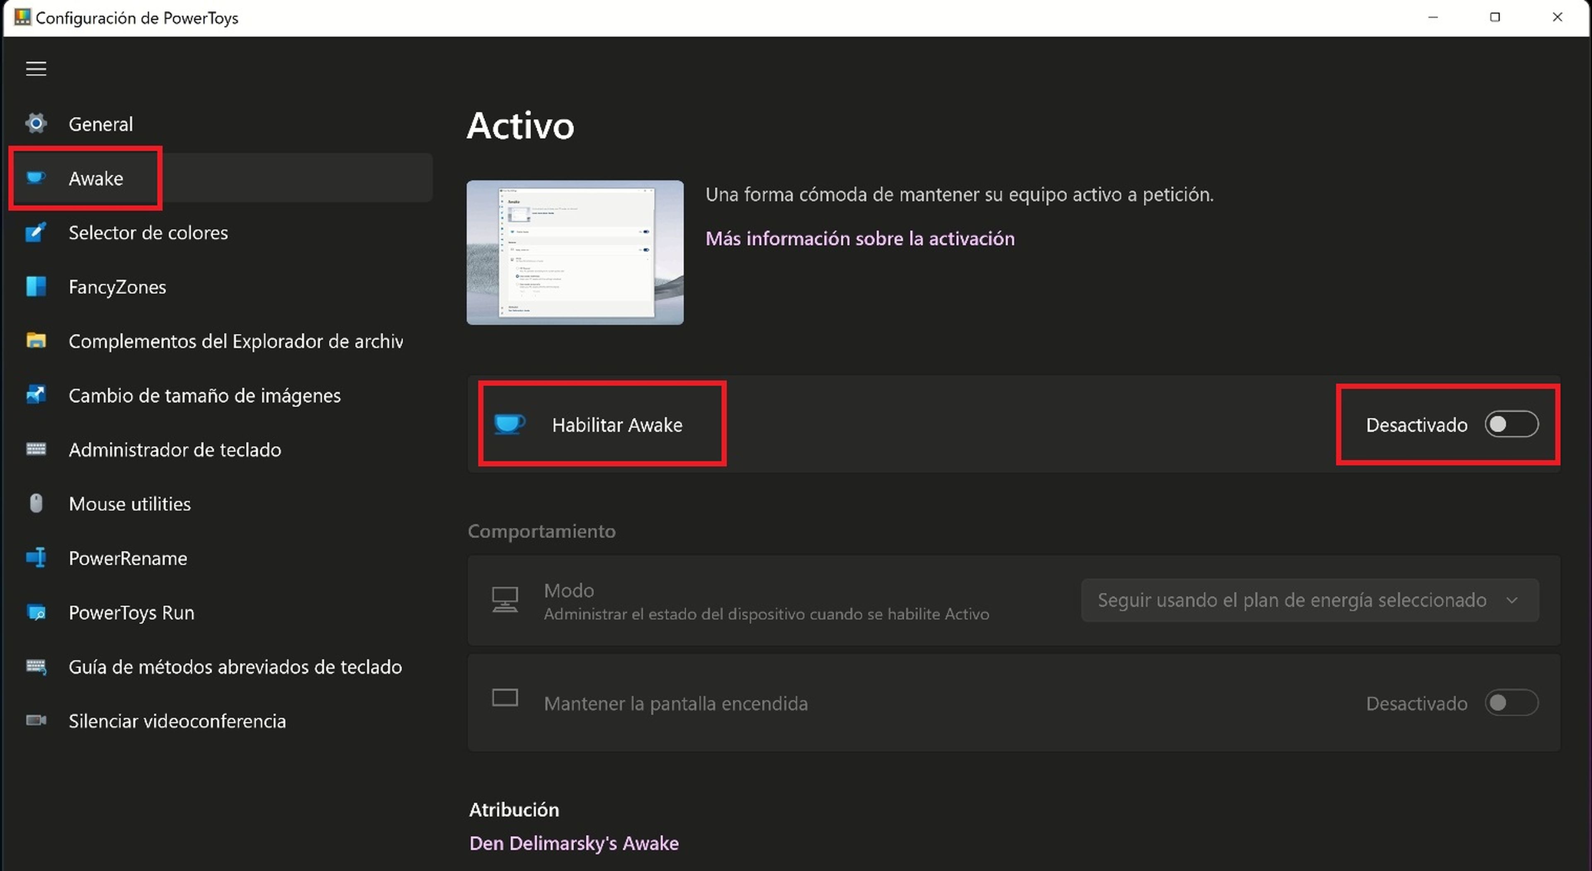Open PowerRename icon in sidebar
The image size is (1592, 871).
(36, 558)
